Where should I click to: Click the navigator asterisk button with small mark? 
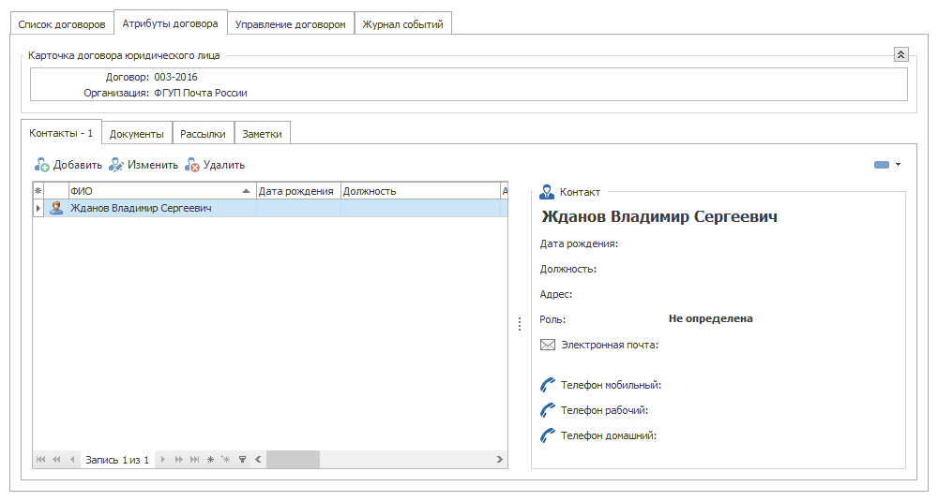(225, 459)
